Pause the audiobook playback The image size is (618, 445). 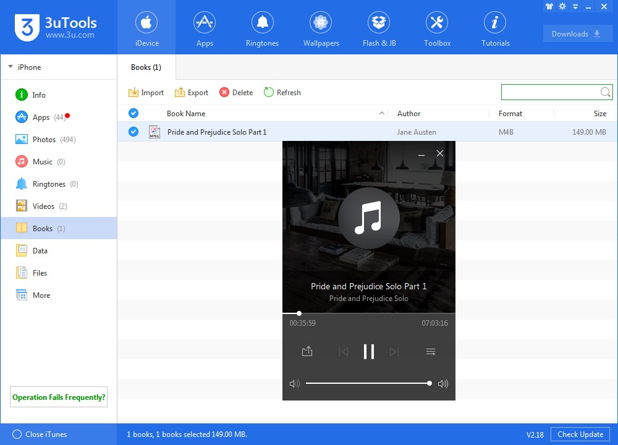click(x=369, y=352)
